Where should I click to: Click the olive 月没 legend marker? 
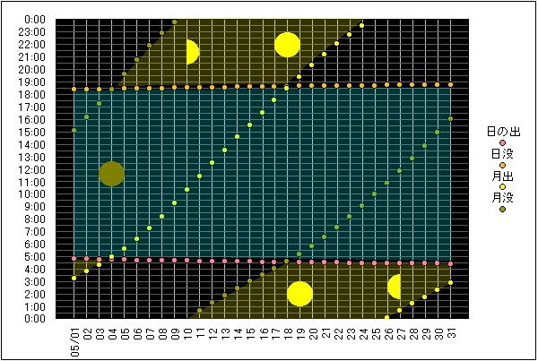pos(502,210)
